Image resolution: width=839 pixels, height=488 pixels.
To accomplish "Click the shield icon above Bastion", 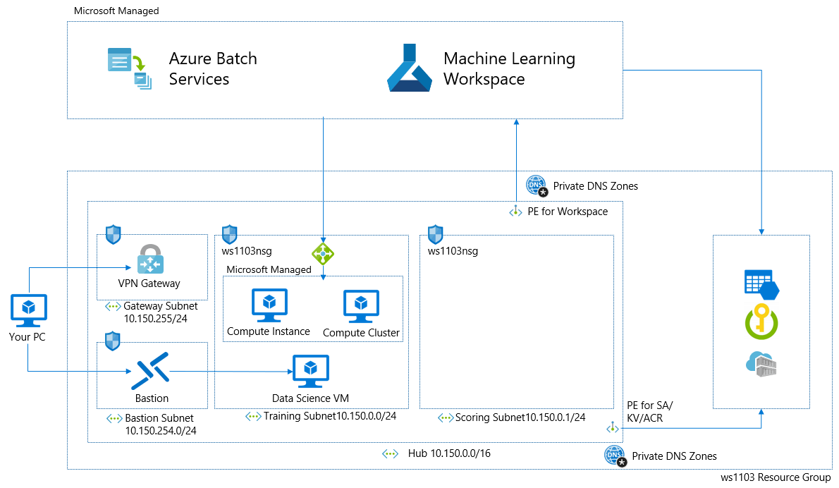I will click(x=112, y=341).
